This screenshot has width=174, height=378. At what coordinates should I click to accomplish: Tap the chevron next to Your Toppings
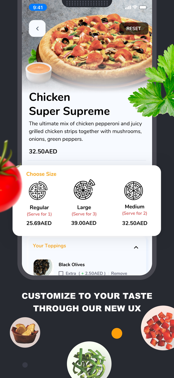coord(136,247)
